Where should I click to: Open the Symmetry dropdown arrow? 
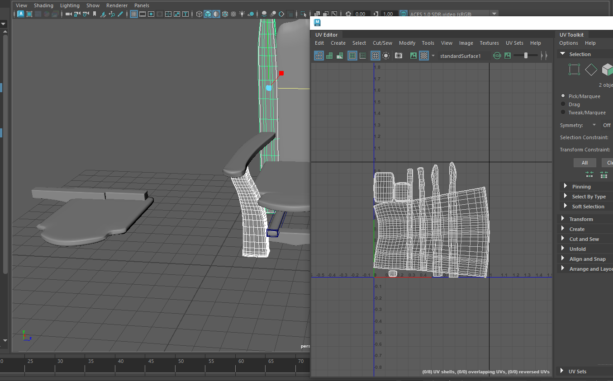click(x=594, y=125)
